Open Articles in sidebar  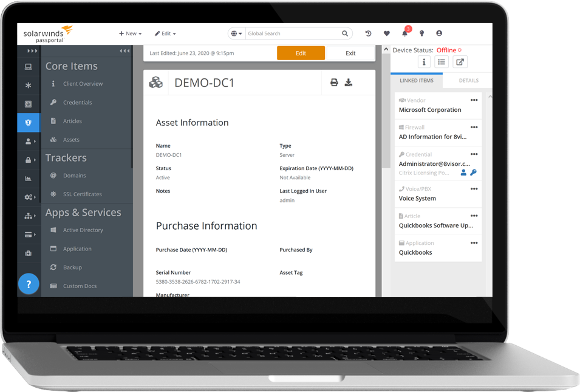(72, 121)
